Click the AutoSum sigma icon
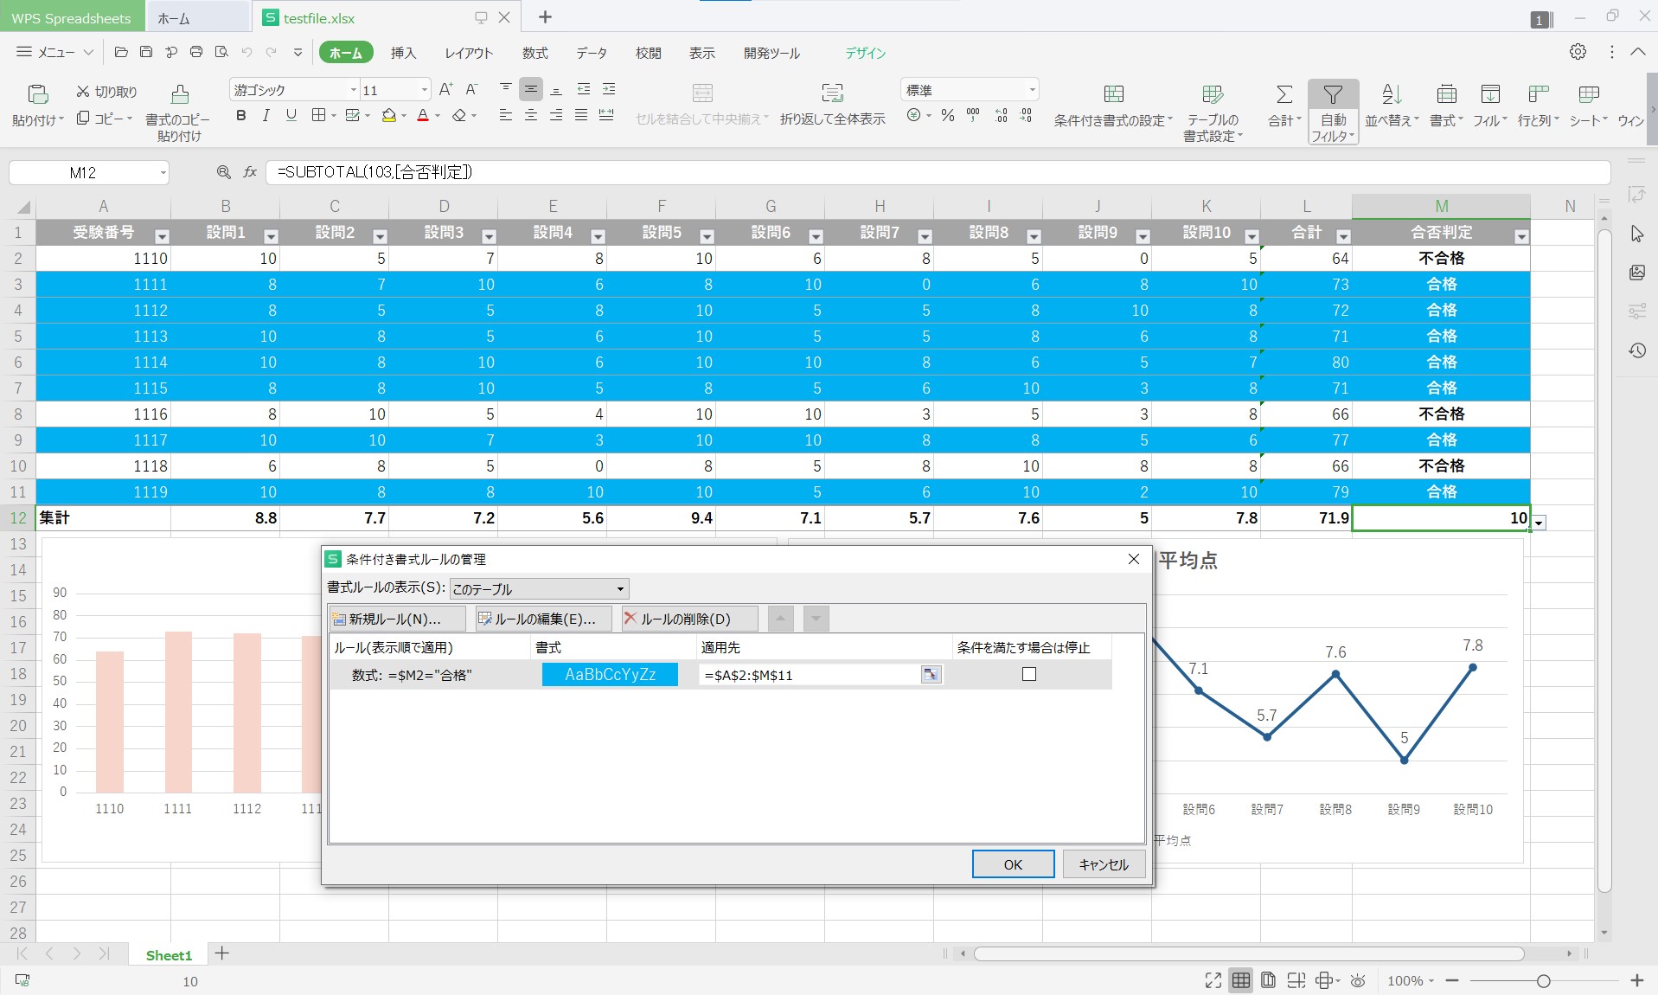This screenshot has height=995, width=1658. coord(1284,94)
